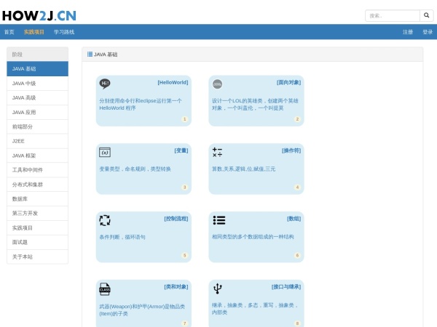Click the HelloWorld speech bubble icon

pyautogui.click(x=105, y=84)
